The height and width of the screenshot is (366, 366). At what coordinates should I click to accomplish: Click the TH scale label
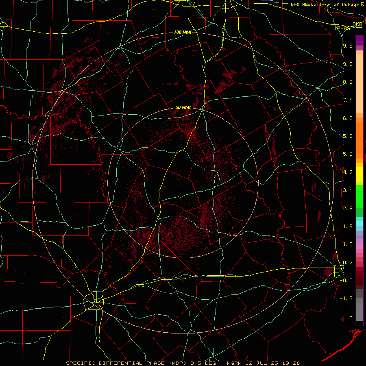point(349,316)
